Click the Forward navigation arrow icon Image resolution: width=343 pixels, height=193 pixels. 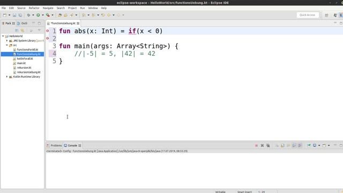(118, 15)
